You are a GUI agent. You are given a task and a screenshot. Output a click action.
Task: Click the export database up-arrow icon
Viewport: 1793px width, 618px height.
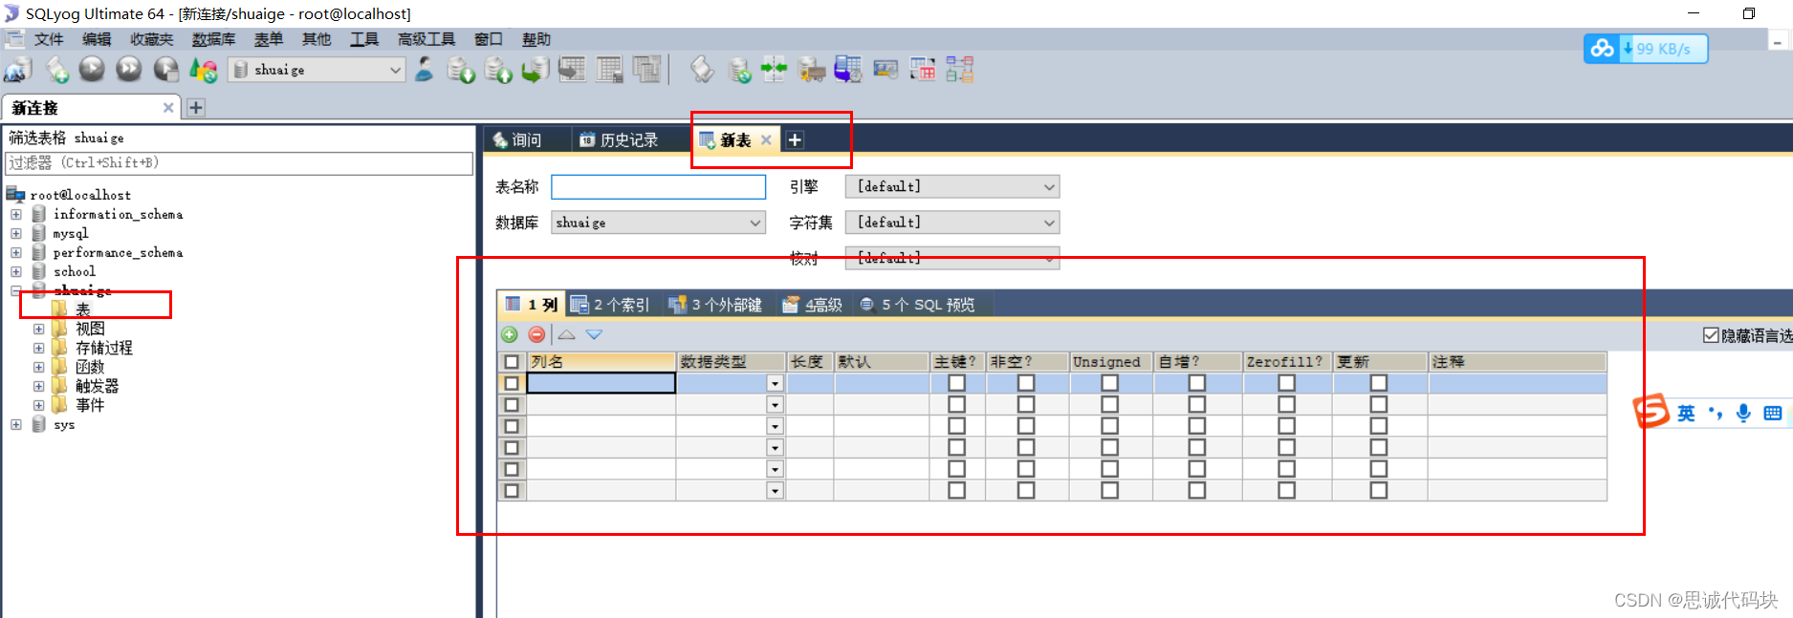(x=497, y=70)
